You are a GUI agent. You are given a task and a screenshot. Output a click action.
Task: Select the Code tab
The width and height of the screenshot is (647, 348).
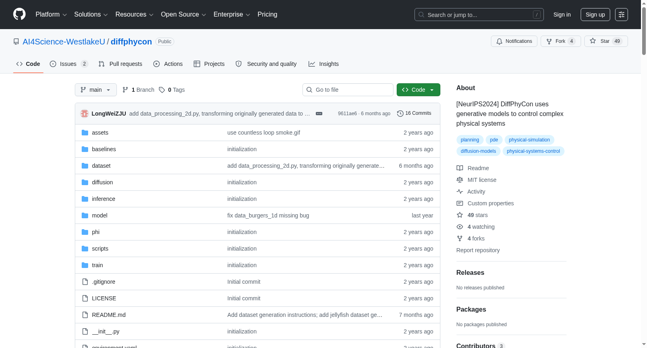[x=28, y=64]
